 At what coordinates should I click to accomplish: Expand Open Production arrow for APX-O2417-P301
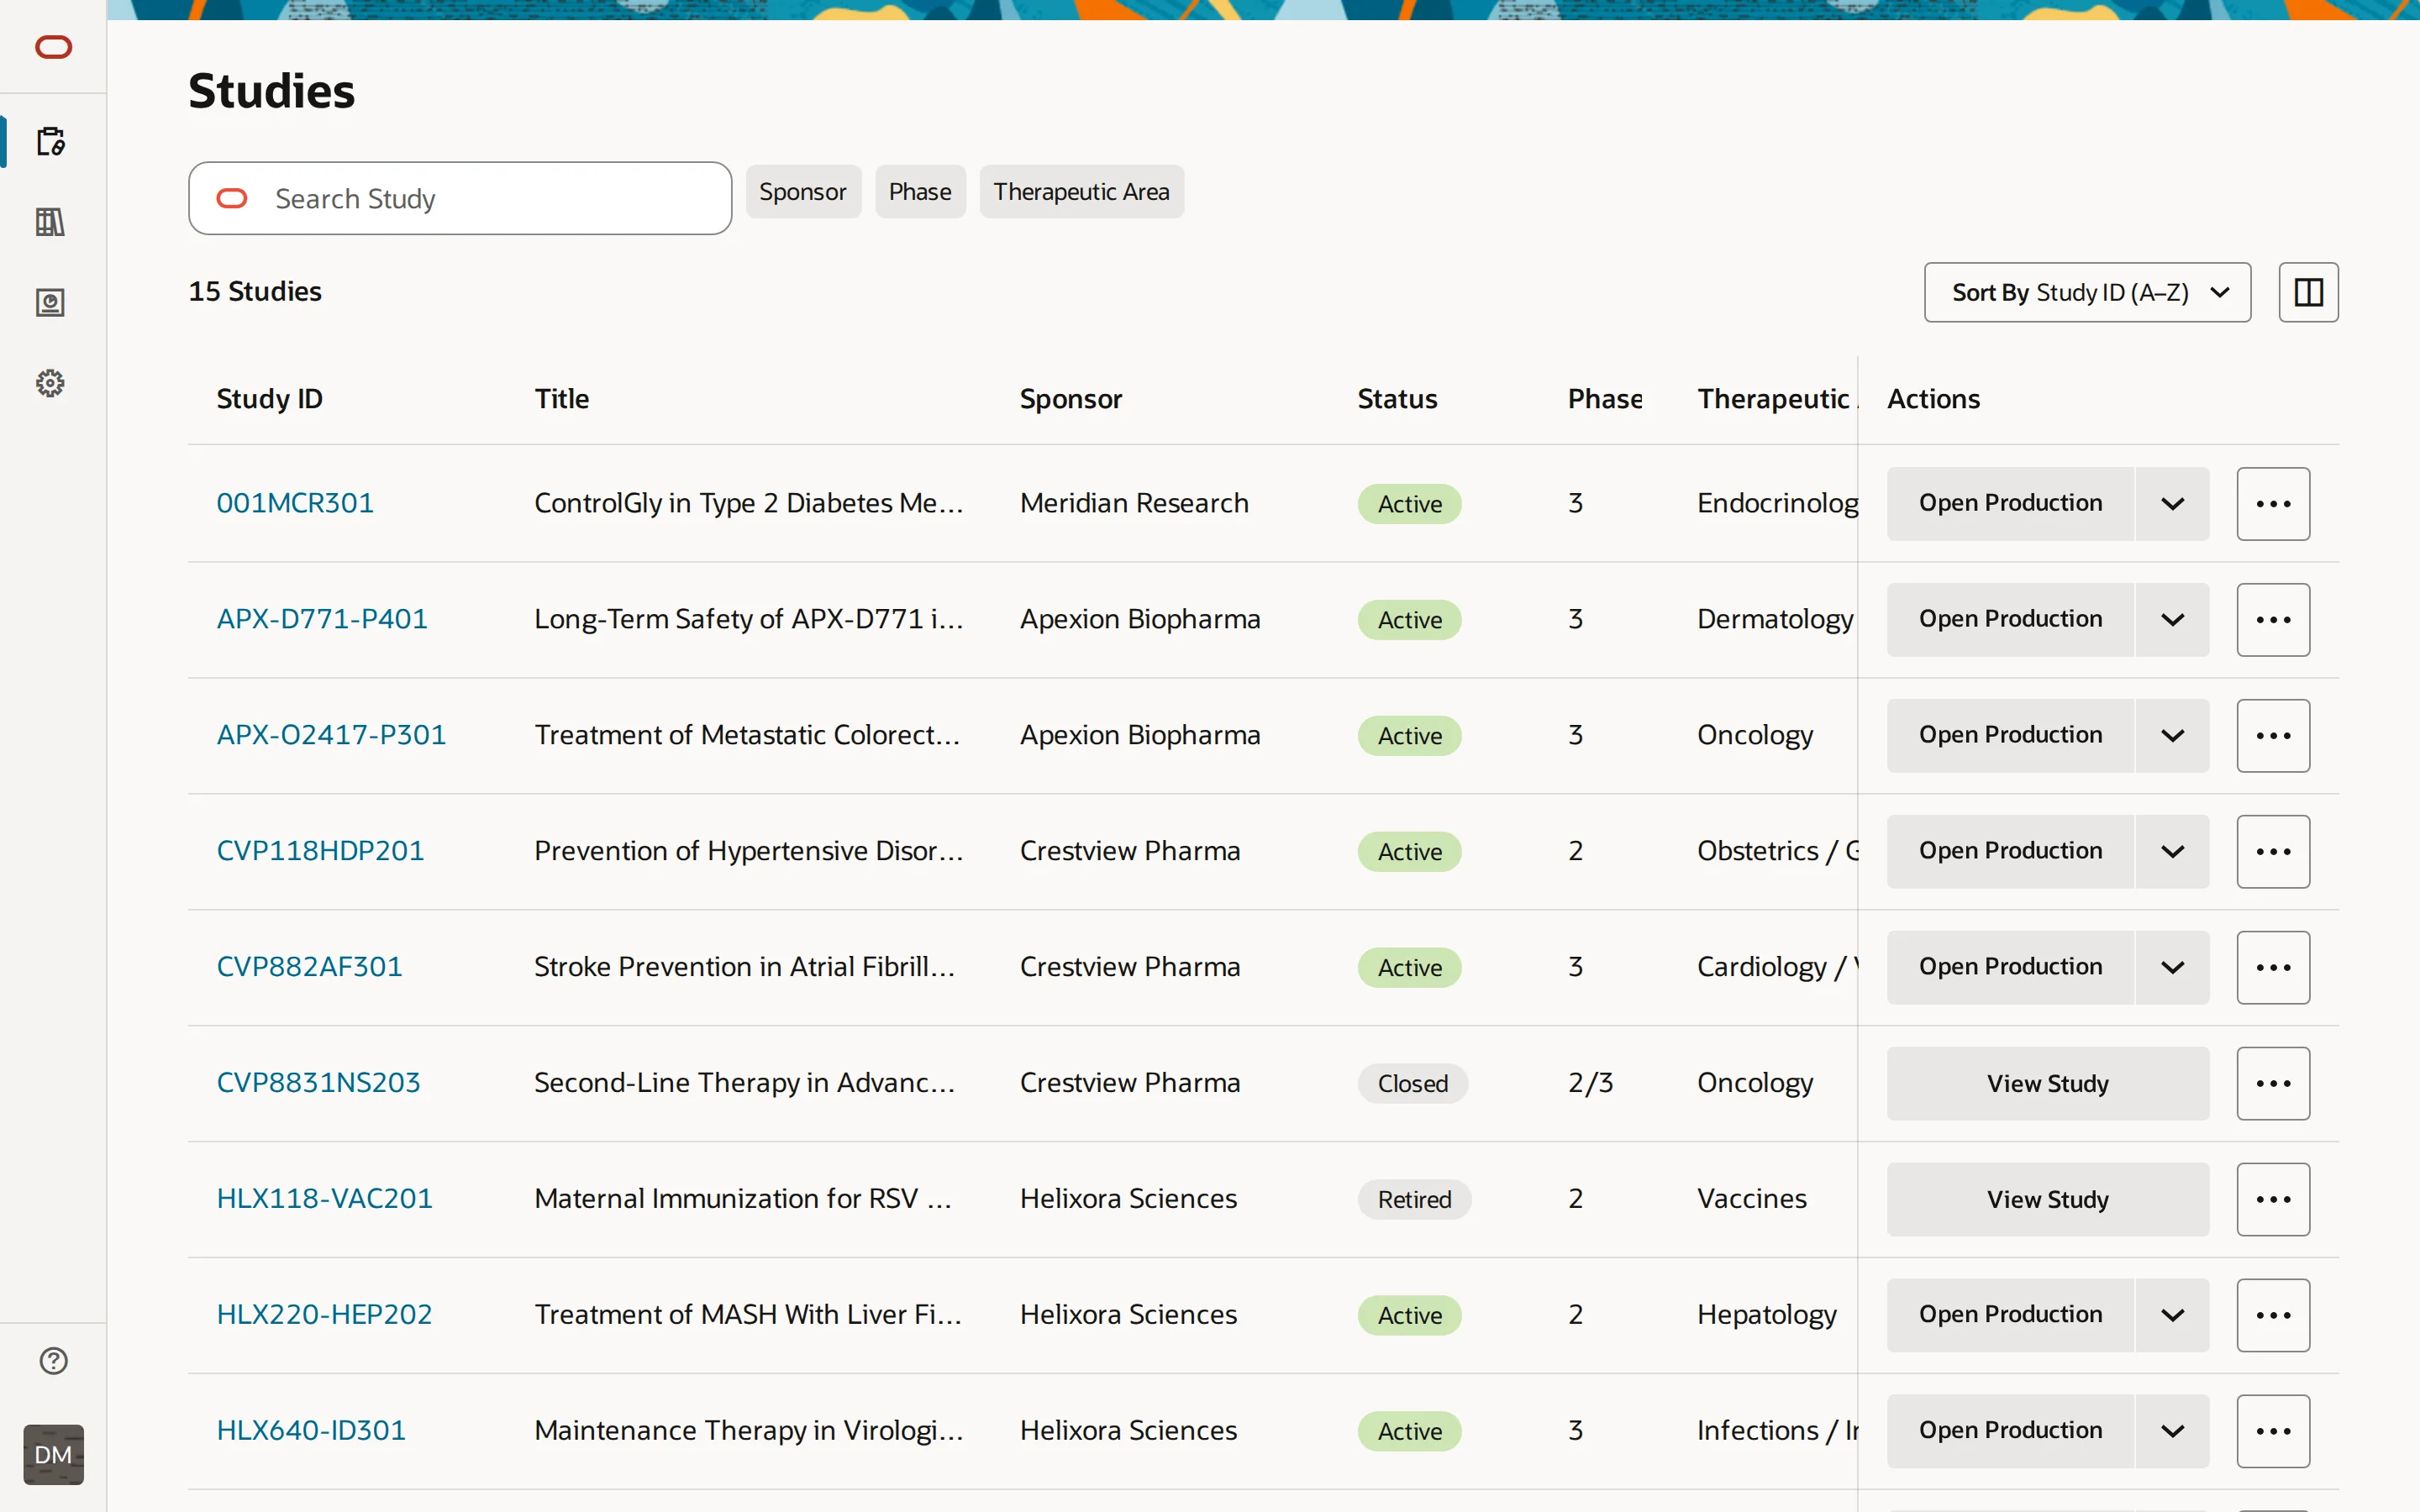pyautogui.click(x=2172, y=736)
